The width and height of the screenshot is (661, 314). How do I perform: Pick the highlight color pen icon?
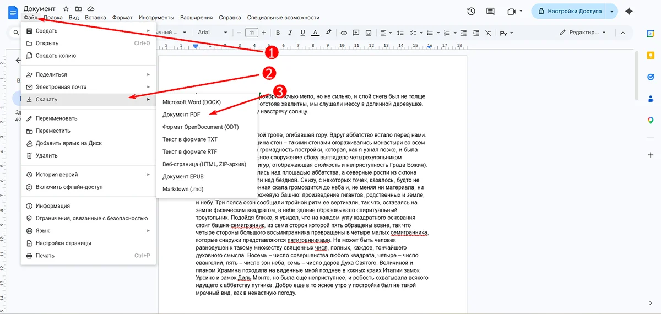[x=329, y=33]
